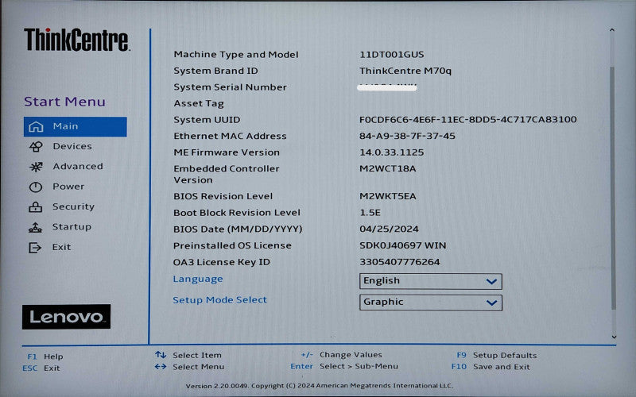Click the System Brand ID label
Screen dimensions: 636x397
(x=215, y=71)
